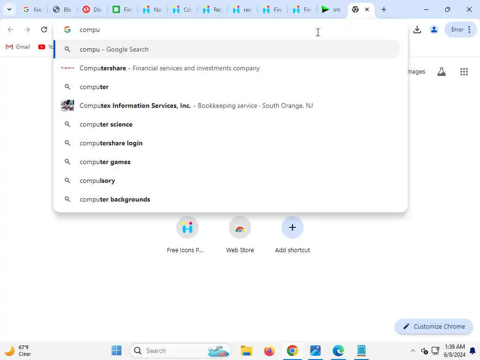Switch to the 'Do' tab
The image size is (480, 360).
click(x=92, y=9)
